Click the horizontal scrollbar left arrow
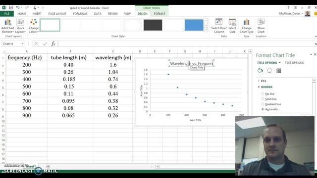The width and height of the screenshot is (317, 178). [157, 167]
